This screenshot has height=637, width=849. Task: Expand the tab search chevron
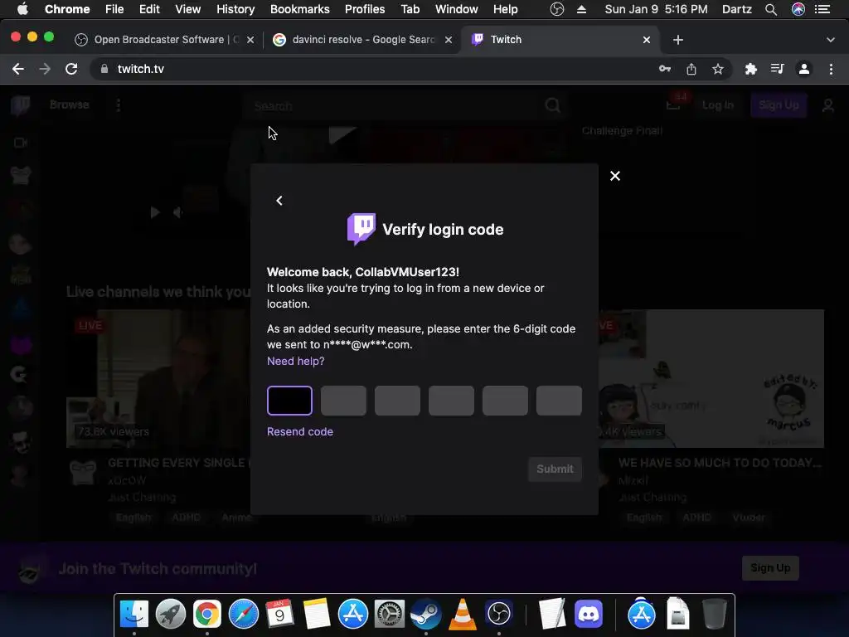point(831,40)
